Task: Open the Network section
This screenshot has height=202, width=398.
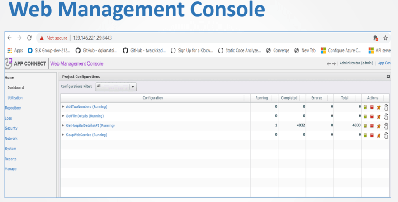Action: click(11, 139)
